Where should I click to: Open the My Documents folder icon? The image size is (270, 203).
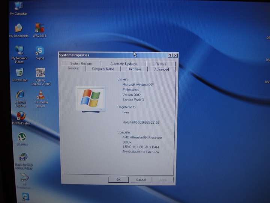pos(19,29)
